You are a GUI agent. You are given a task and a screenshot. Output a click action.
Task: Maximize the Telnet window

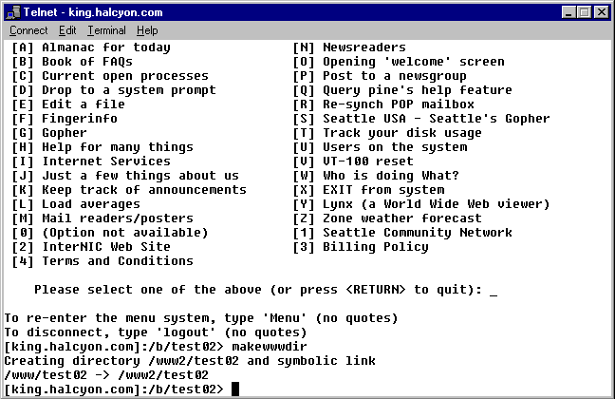583,11
